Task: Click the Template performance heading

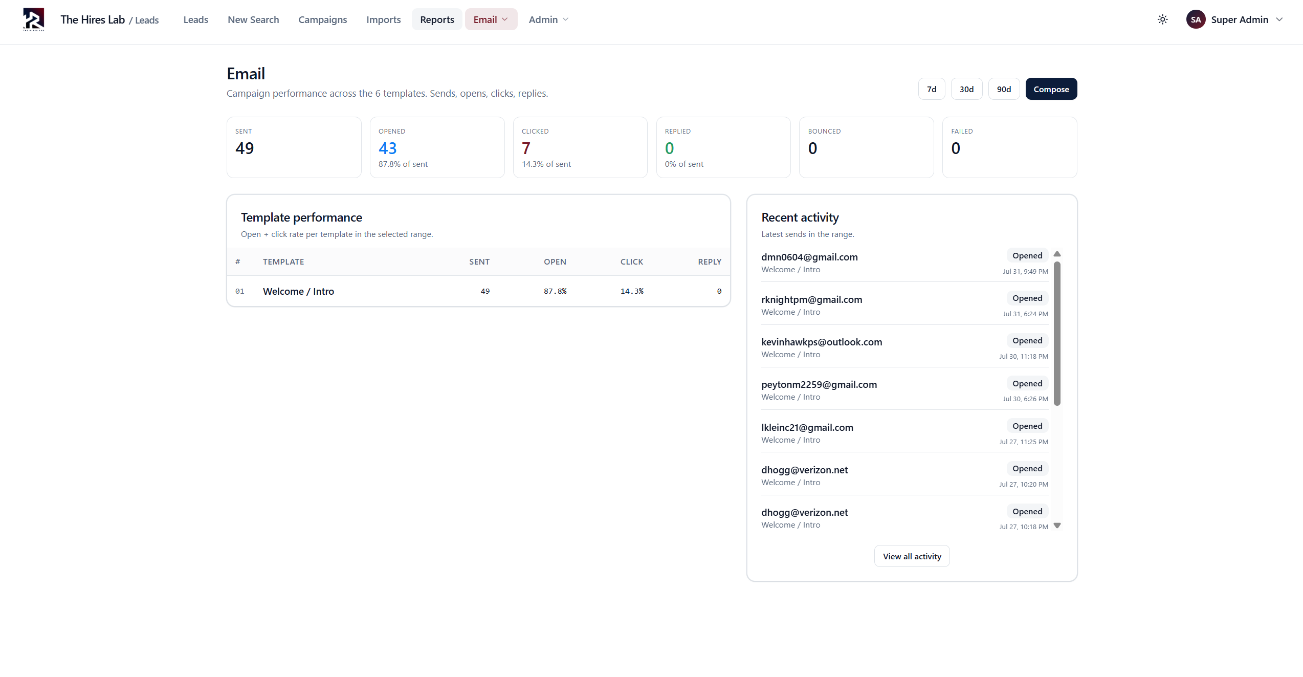Action: click(x=301, y=217)
